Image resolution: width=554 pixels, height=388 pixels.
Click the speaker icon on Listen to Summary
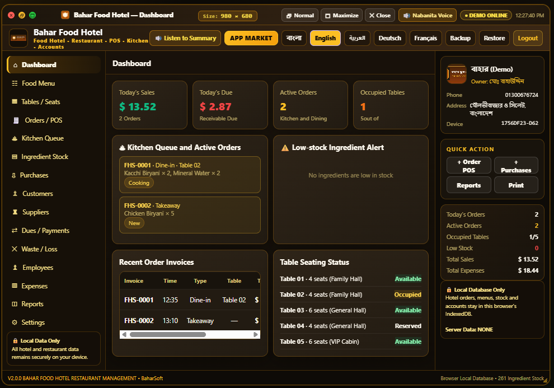point(158,38)
